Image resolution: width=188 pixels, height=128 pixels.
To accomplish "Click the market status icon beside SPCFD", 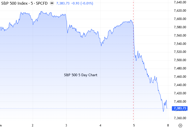I will [52, 3].
